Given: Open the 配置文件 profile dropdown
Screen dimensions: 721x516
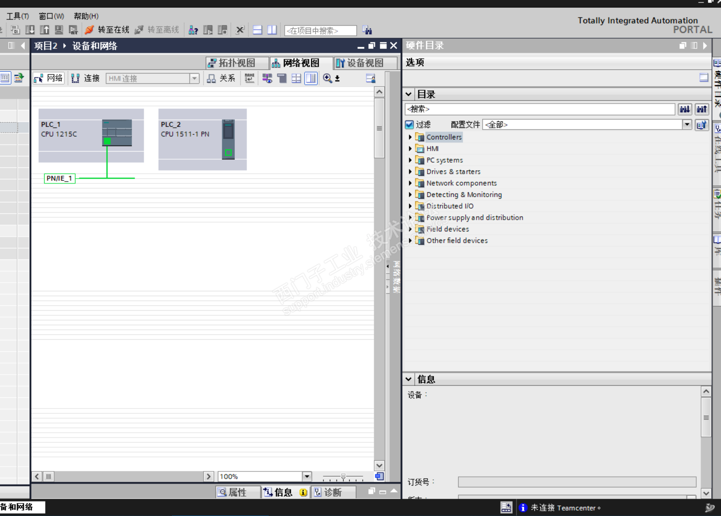Looking at the screenshot, I should 687,125.
